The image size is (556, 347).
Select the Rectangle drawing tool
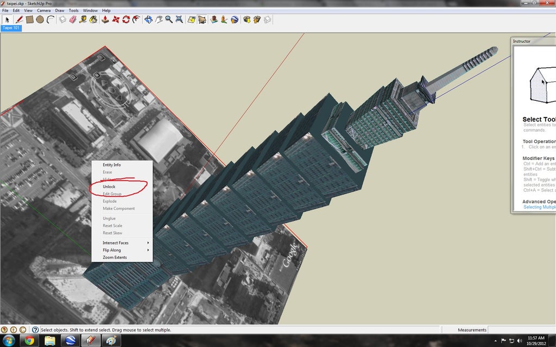30,20
